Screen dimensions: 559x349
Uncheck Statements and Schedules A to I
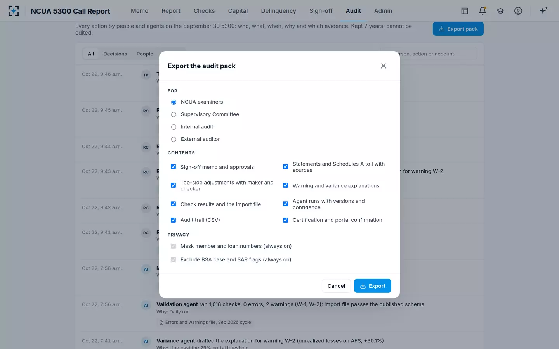(286, 167)
